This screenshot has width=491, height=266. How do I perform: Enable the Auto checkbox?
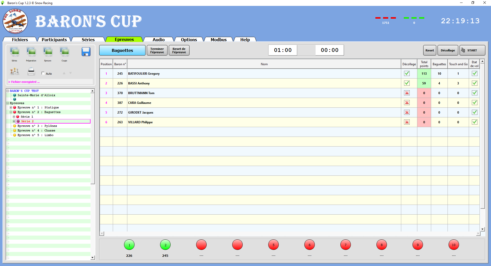coord(43,73)
